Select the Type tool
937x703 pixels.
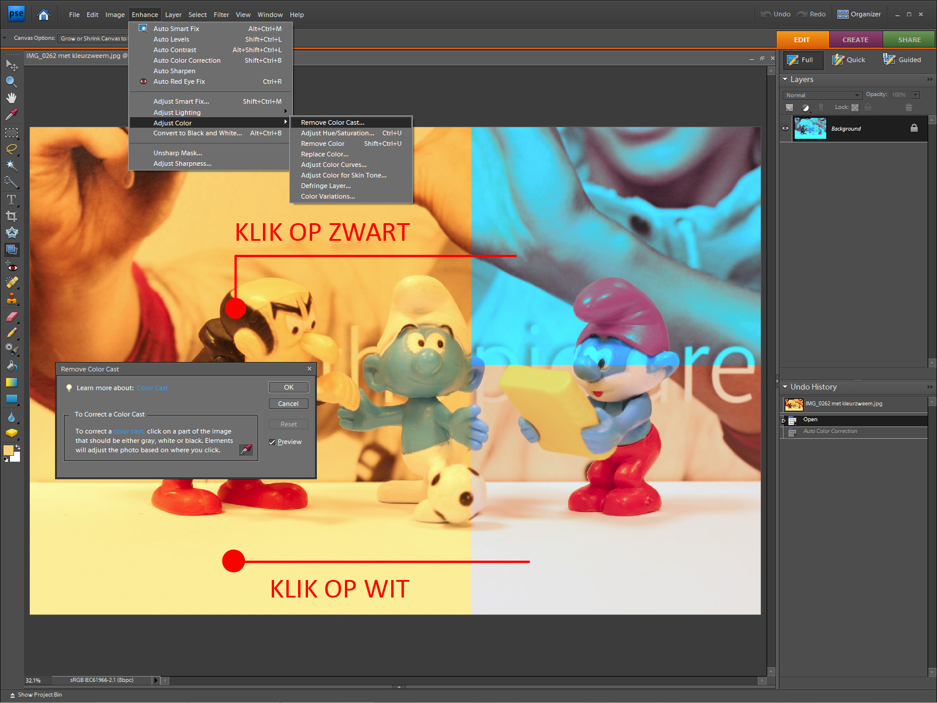click(11, 200)
